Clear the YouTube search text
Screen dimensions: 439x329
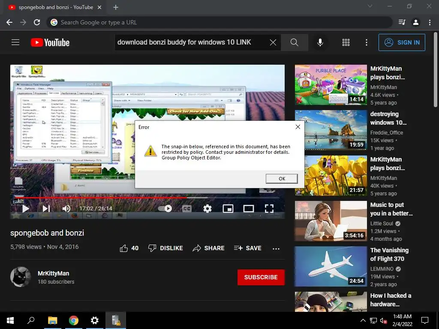pyautogui.click(x=273, y=42)
